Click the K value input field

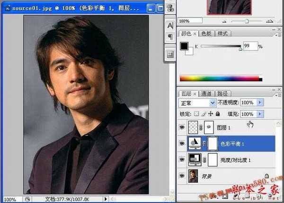pyautogui.click(x=250, y=46)
